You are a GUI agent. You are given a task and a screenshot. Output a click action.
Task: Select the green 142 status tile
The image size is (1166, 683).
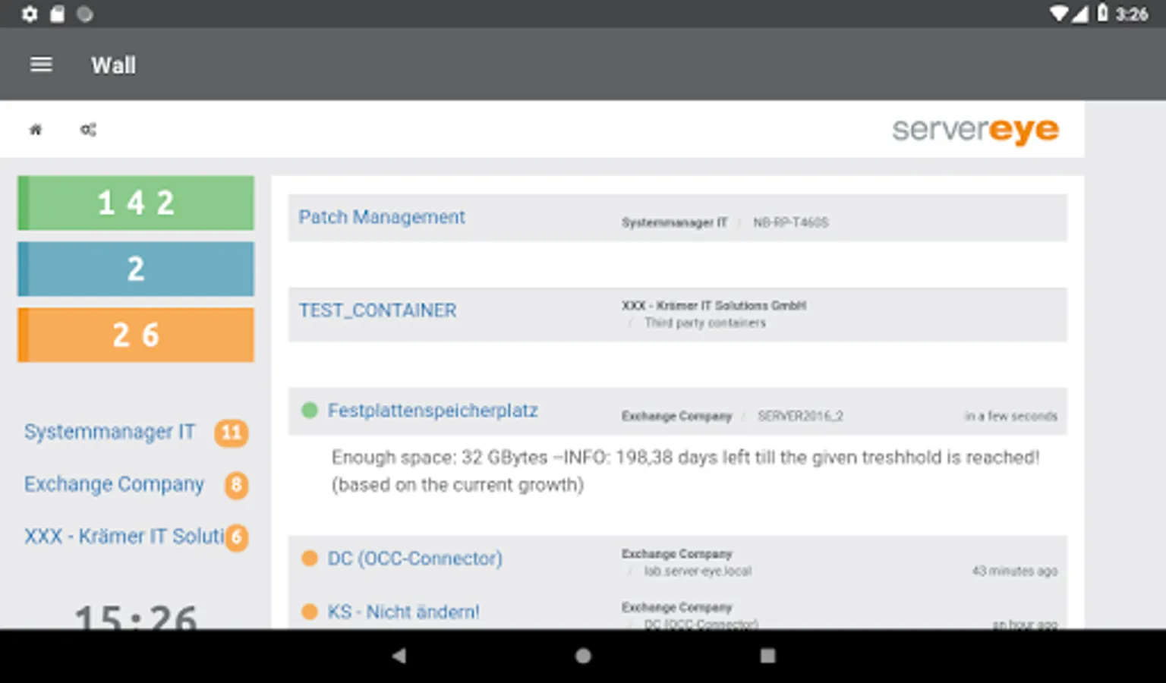point(136,203)
